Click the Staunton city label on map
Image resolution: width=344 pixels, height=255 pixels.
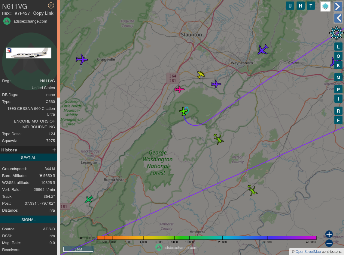pyautogui.click(x=191, y=35)
